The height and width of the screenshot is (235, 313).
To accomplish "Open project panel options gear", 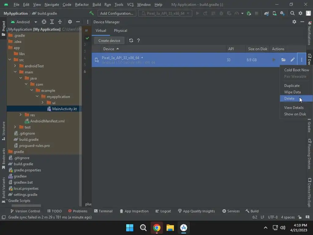I will click(x=70, y=22).
